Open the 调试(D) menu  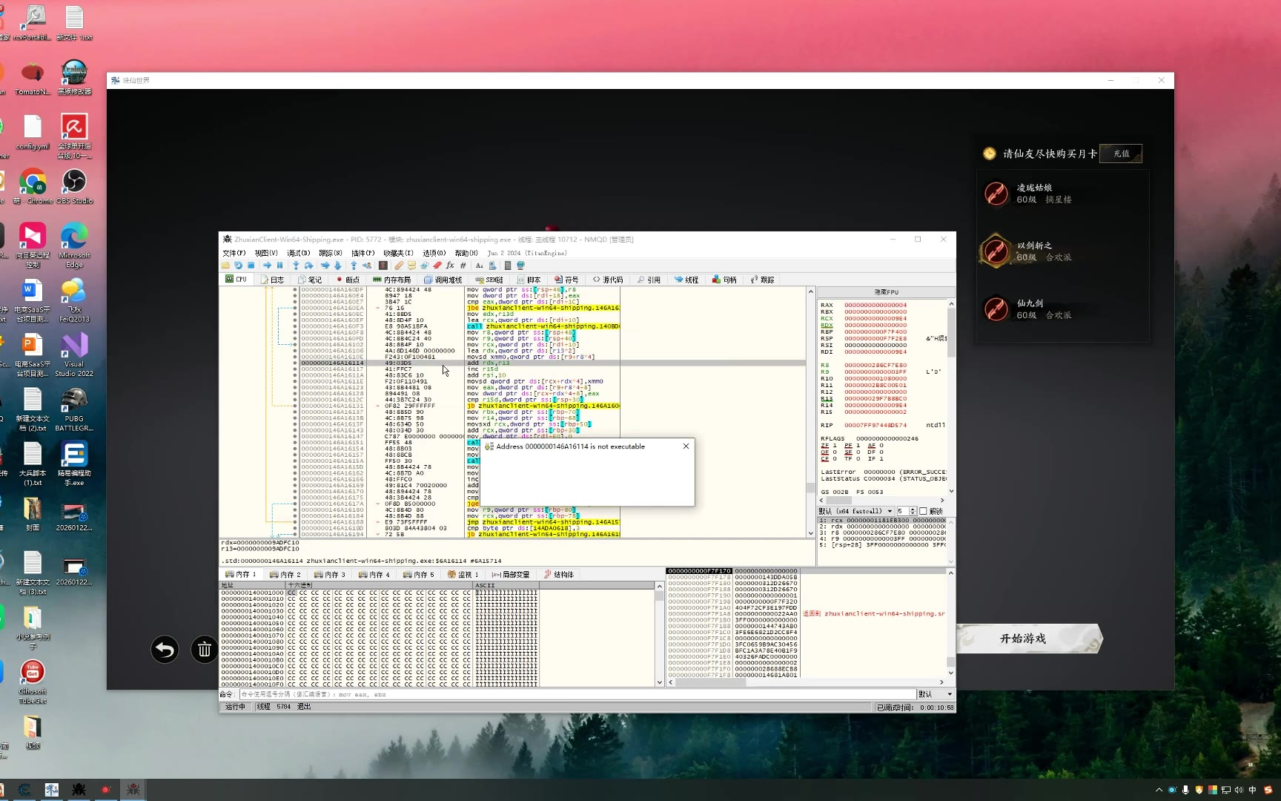click(x=298, y=253)
